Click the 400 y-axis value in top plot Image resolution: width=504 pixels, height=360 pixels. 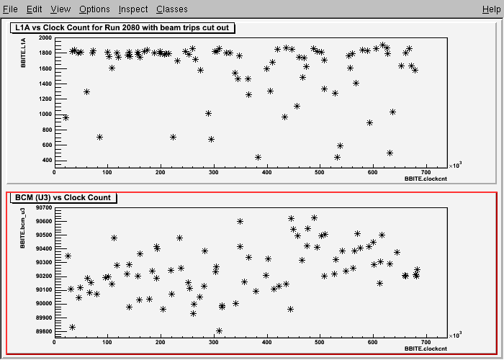[47, 160]
